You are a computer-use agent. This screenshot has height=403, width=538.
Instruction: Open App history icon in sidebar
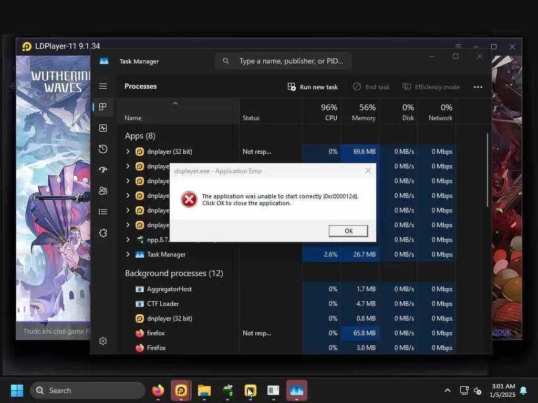pyautogui.click(x=103, y=149)
